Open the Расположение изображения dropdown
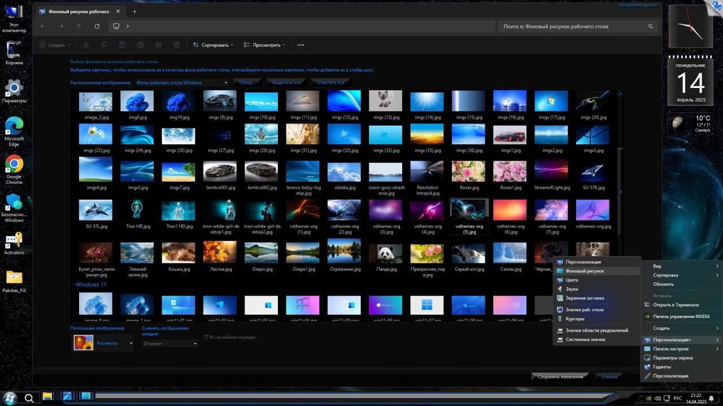 coord(182,82)
